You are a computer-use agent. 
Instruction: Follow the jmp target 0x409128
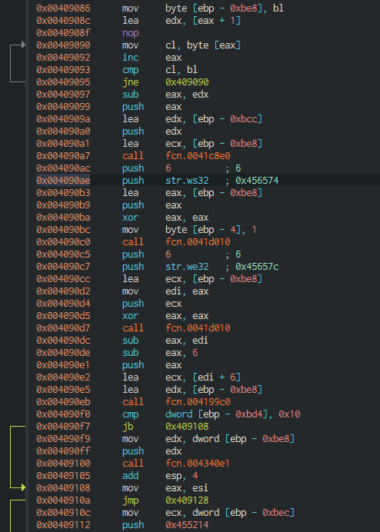tap(187, 500)
